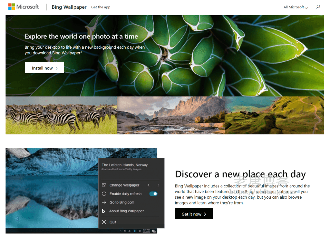The image size is (330, 238).
Task: Open the Bing Wallpaper header link
Action: click(x=69, y=7)
